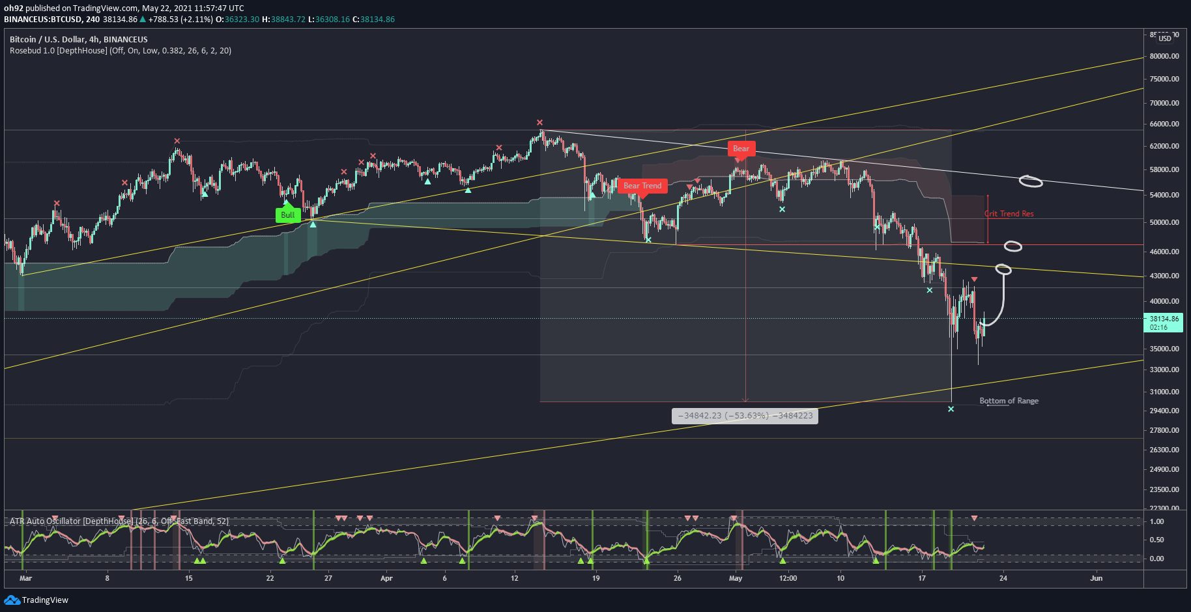Click the 0.50 oscillator scale label
The height and width of the screenshot is (612, 1191).
tap(1157, 540)
